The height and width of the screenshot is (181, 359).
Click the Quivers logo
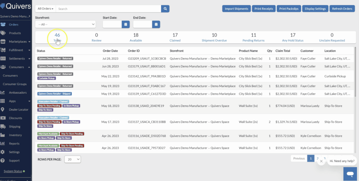click(x=16, y=6)
